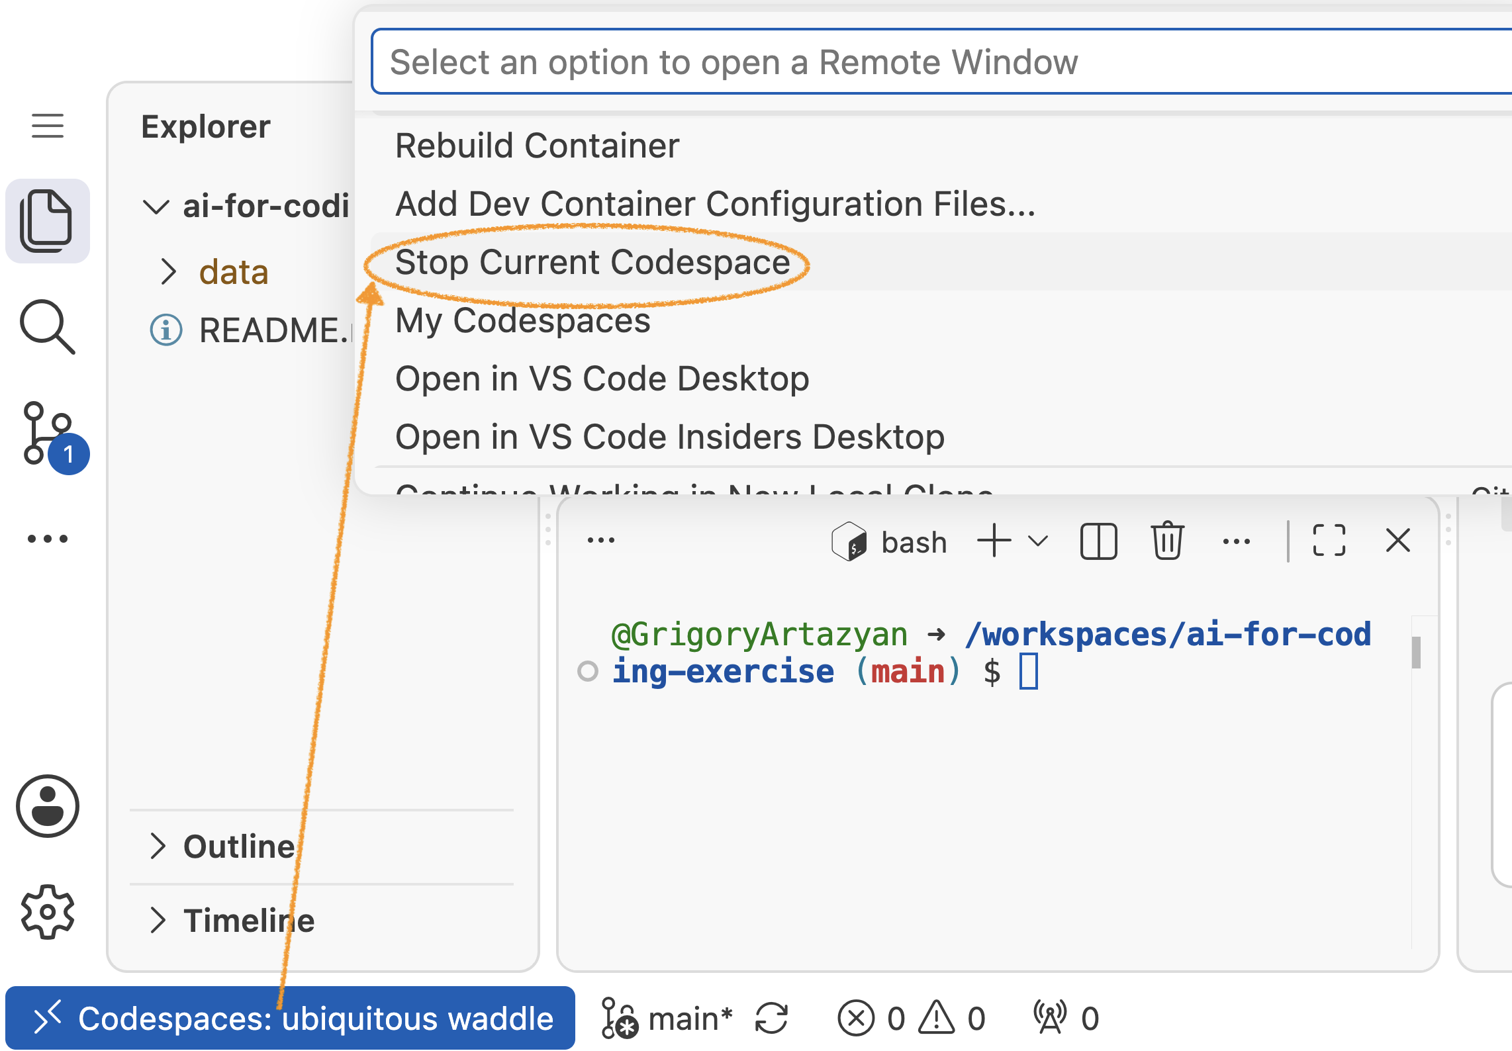1512x1051 pixels.
Task: Open the Accounts icon
Action: [48, 806]
